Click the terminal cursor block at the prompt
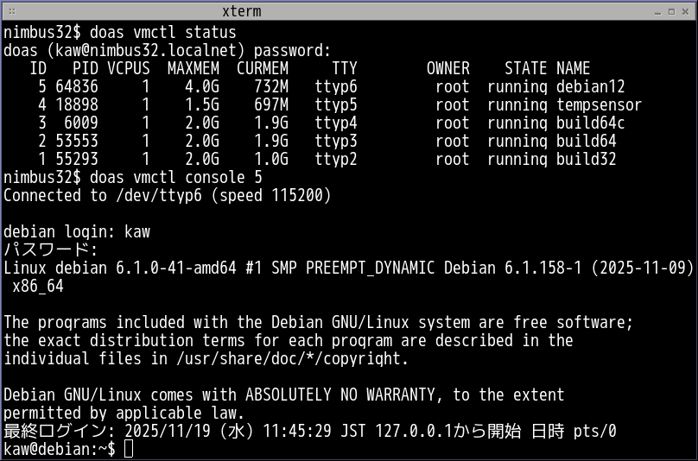698x461 pixels. click(129, 449)
